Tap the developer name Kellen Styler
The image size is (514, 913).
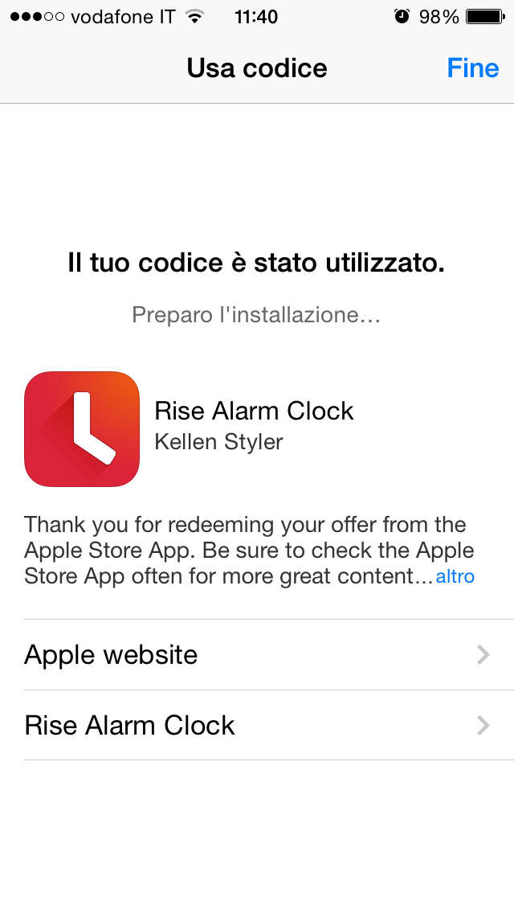[x=218, y=442]
